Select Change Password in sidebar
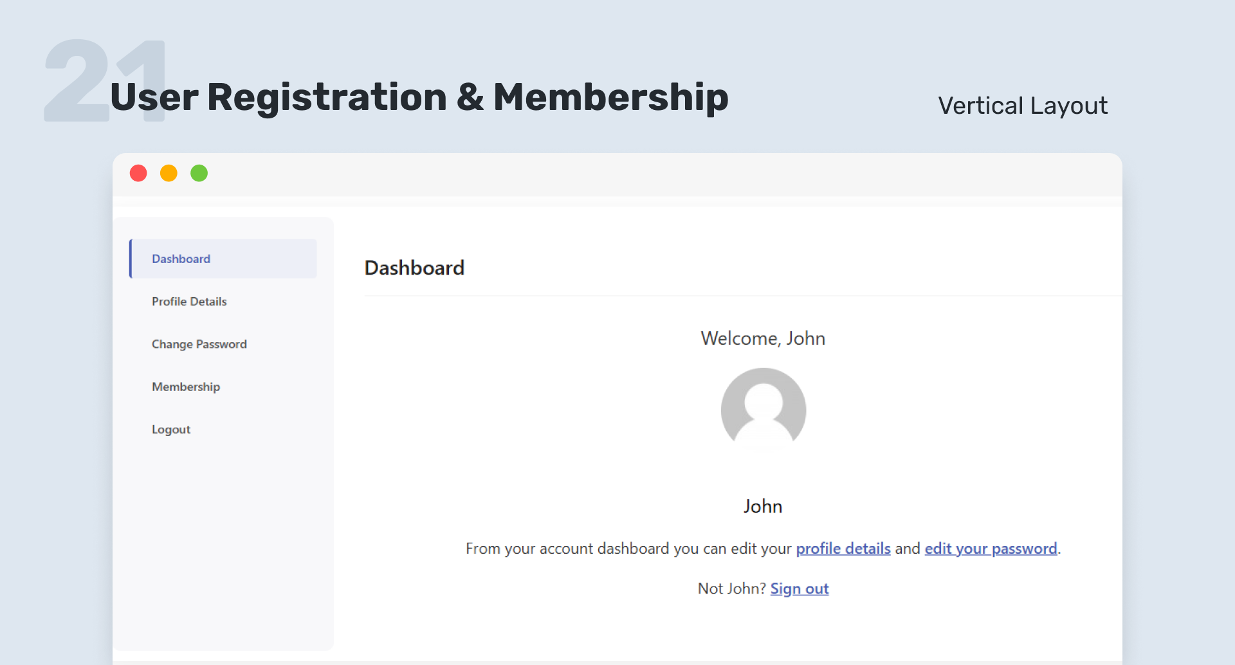 (x=199, y=344)
